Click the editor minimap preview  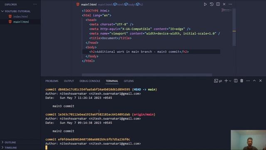pyautogui.click(x=226, y=10)
